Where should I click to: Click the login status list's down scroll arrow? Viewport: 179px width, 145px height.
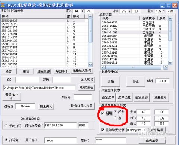[x=170, y=63]
